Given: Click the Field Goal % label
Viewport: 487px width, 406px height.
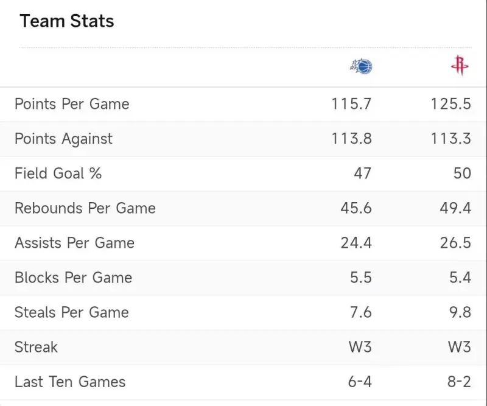Looking at the screenshot, I should (x=58, y=173).
